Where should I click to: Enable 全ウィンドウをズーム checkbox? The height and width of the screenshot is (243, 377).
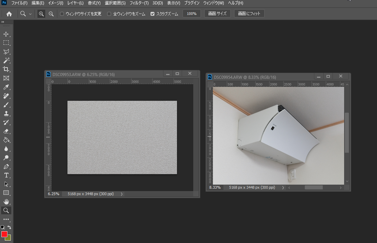click(109, 14)
